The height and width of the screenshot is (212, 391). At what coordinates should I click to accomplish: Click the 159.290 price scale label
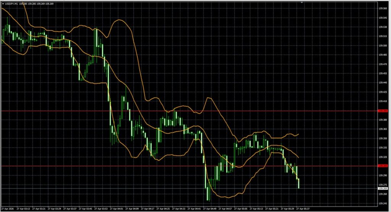[x=383, y=175]
